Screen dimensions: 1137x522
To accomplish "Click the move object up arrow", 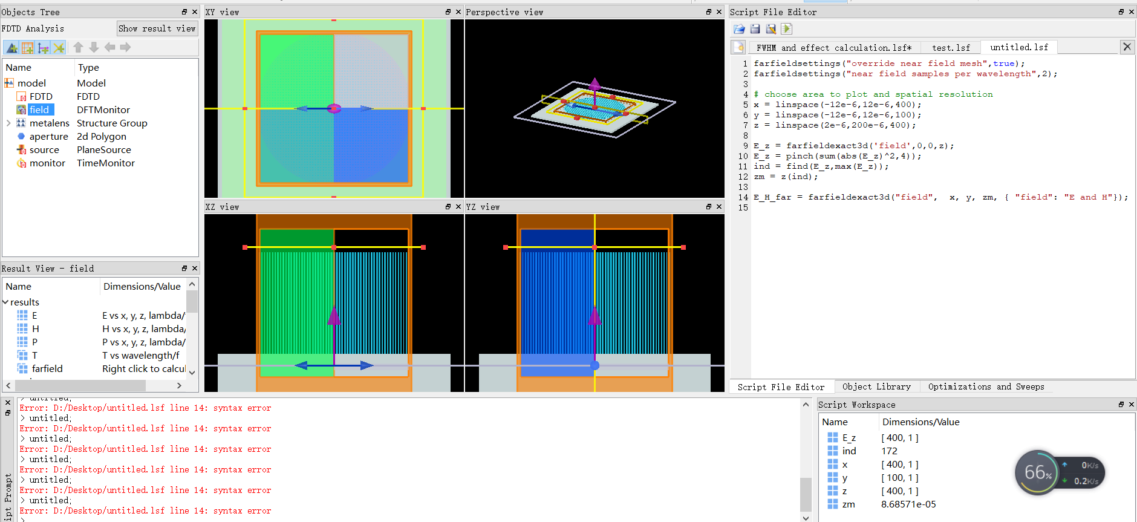I will click(x=78, y=47).
